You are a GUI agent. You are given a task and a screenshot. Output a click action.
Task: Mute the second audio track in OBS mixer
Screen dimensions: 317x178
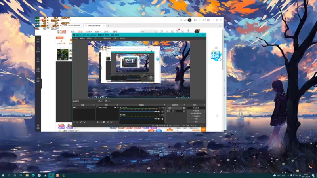[159, 119]
